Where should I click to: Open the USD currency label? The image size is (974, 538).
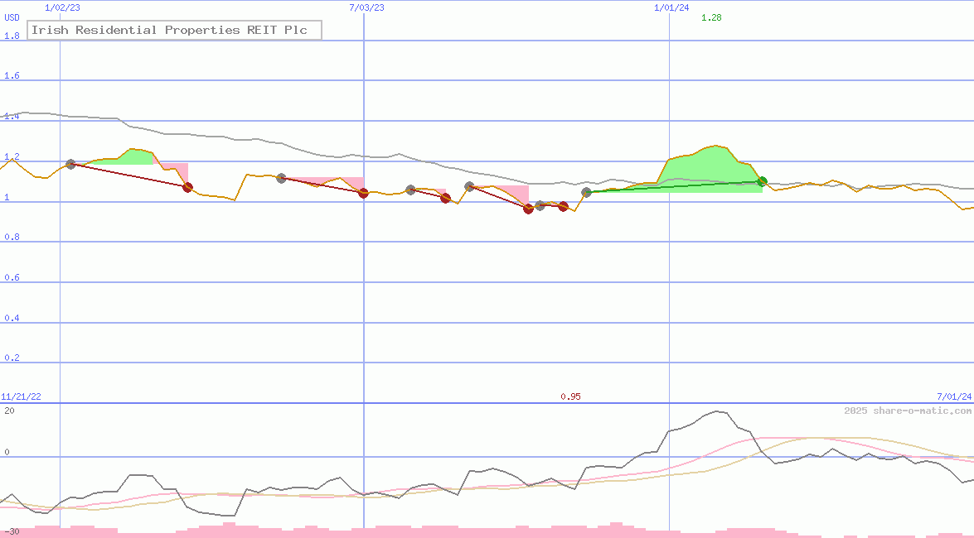(x=11, y=17)
